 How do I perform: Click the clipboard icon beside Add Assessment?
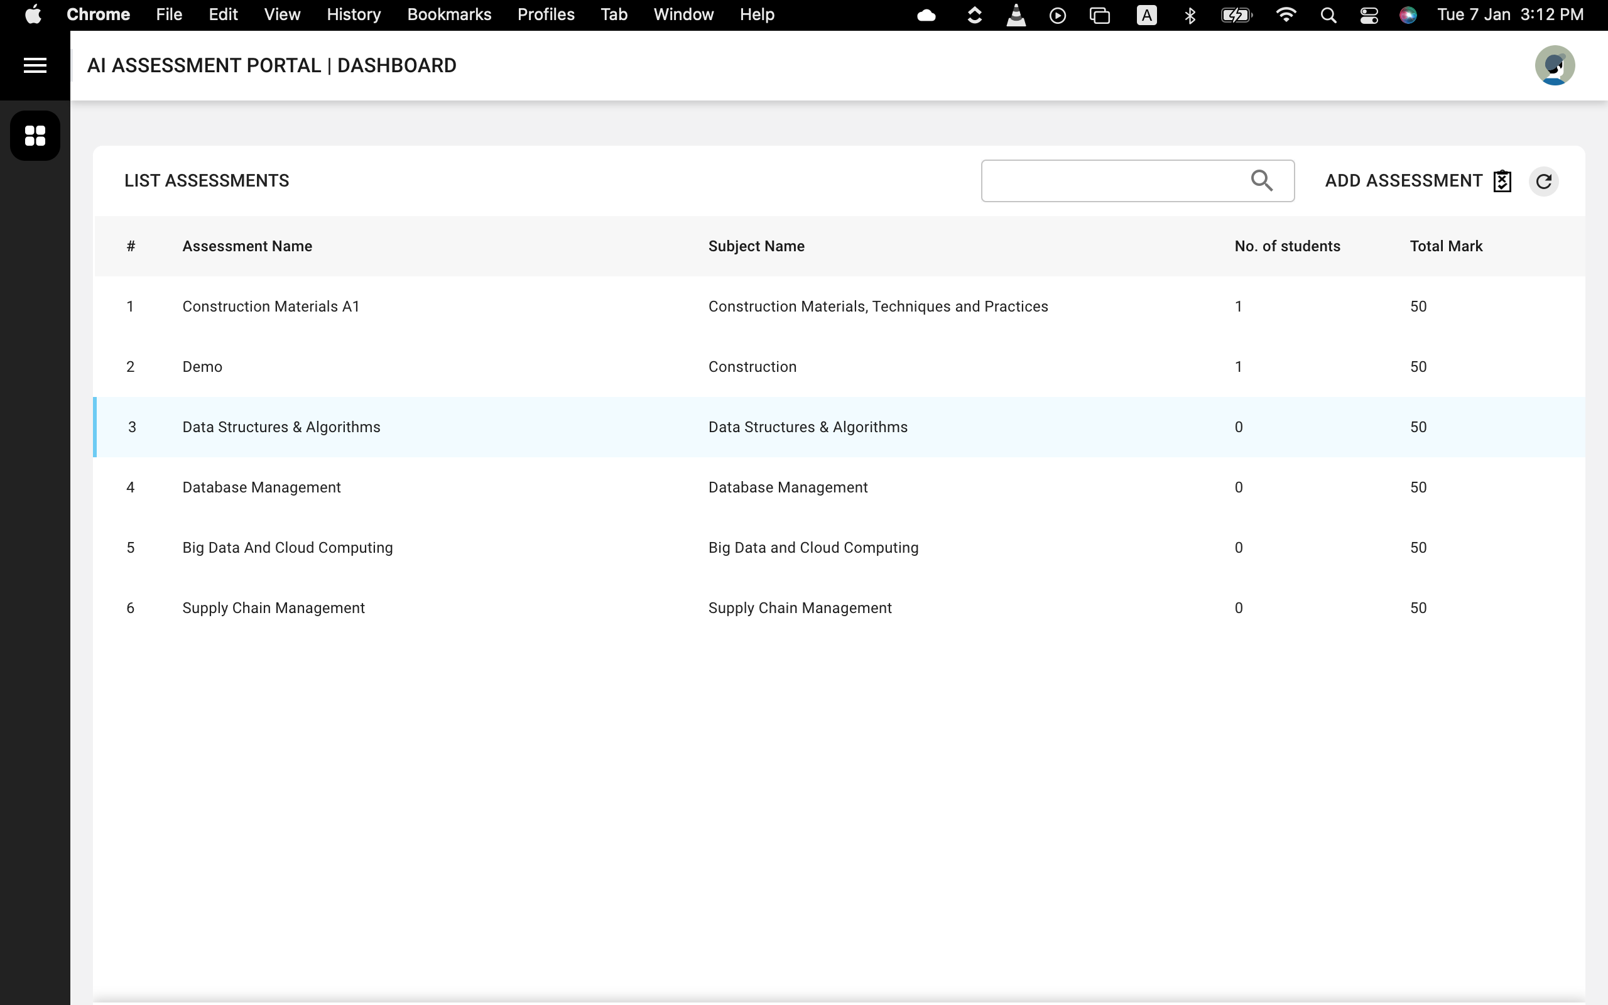tap(1502, 181)
